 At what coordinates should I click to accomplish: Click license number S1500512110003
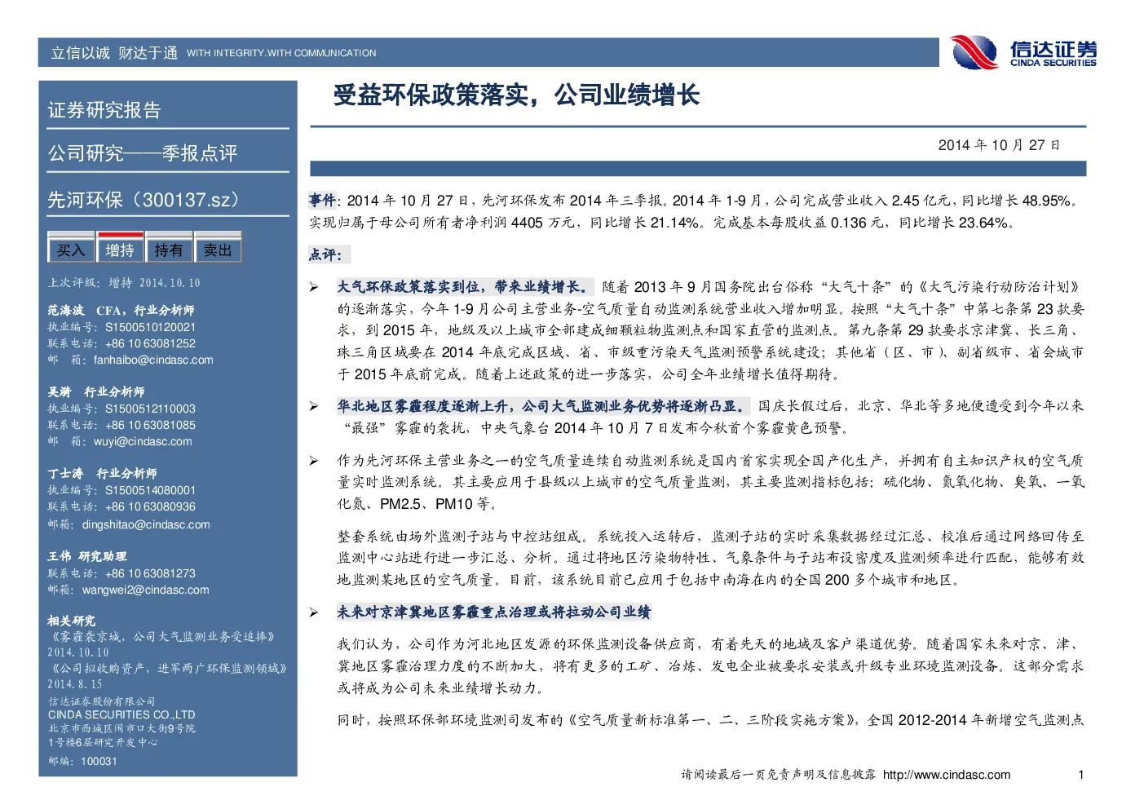pos(151,409)
